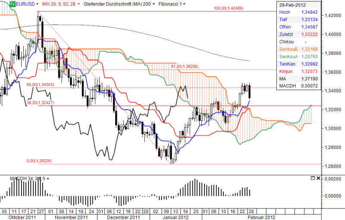Select the MA value 1,37190
The width and height of the screenshot is (345, 220).
click(x=309, y=79)
